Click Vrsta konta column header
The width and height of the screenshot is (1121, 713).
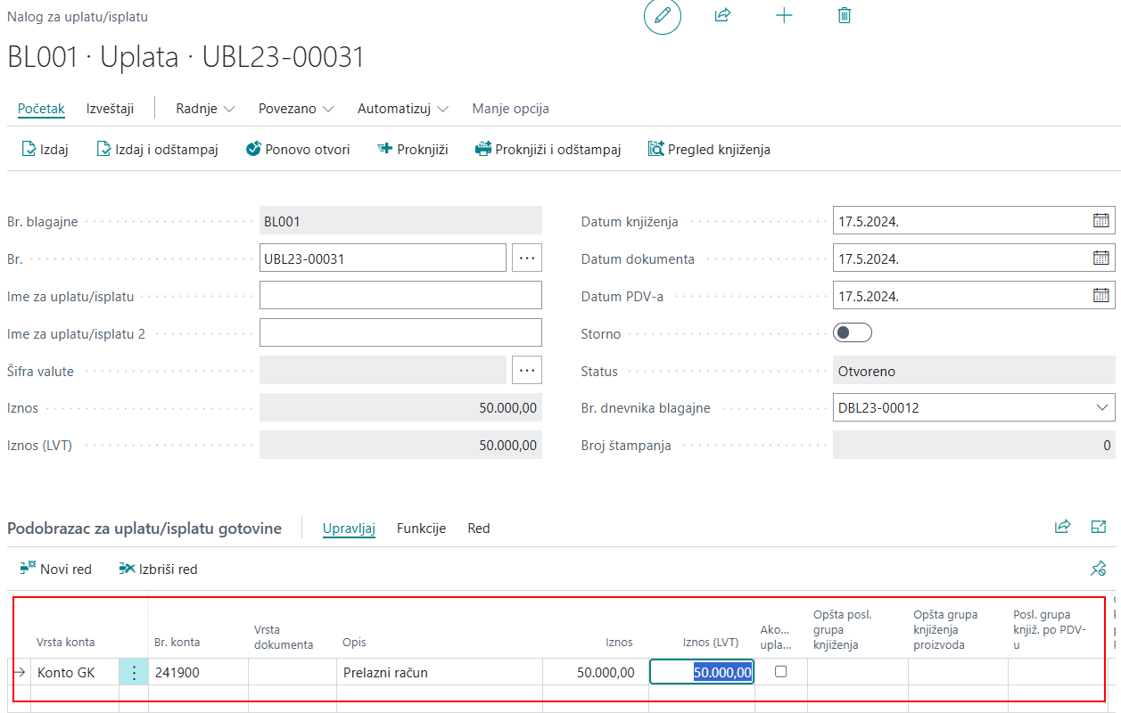pyautogui.click(x=65, y=643)
